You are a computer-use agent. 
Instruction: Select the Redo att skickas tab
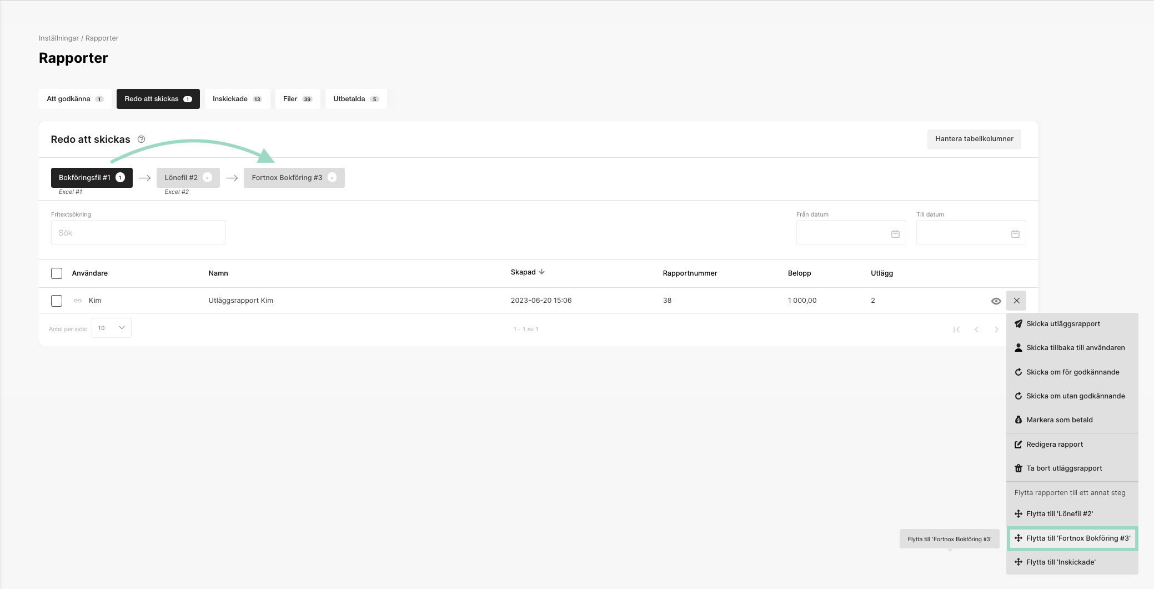tap(158, 99)
